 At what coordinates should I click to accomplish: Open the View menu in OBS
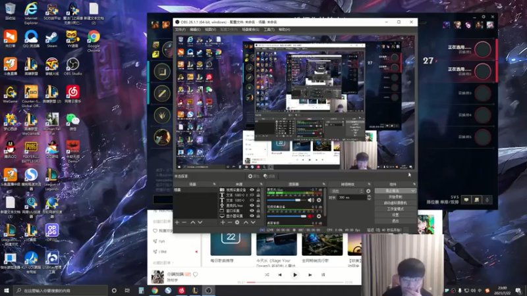pyautogui.click(x=210, y=30)
